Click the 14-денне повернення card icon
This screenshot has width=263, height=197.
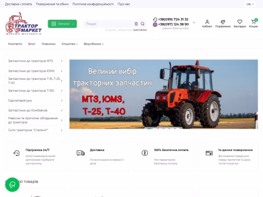tap(209, 153)
